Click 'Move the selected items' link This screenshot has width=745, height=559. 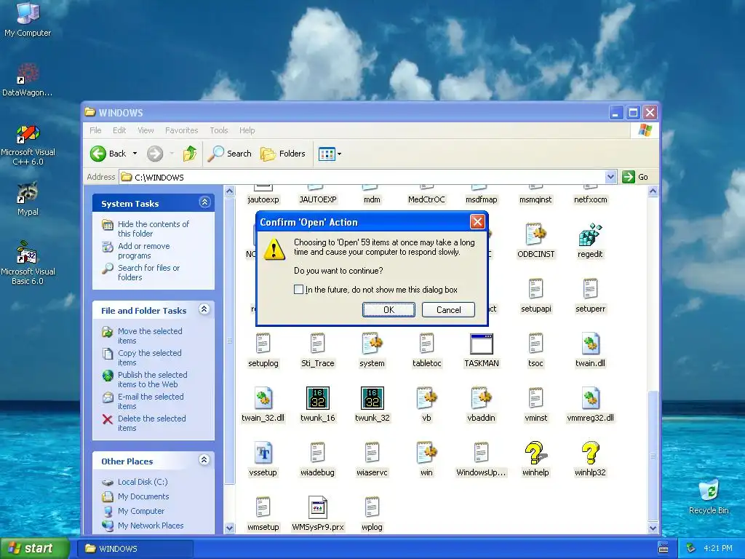[x=150, y=336]
